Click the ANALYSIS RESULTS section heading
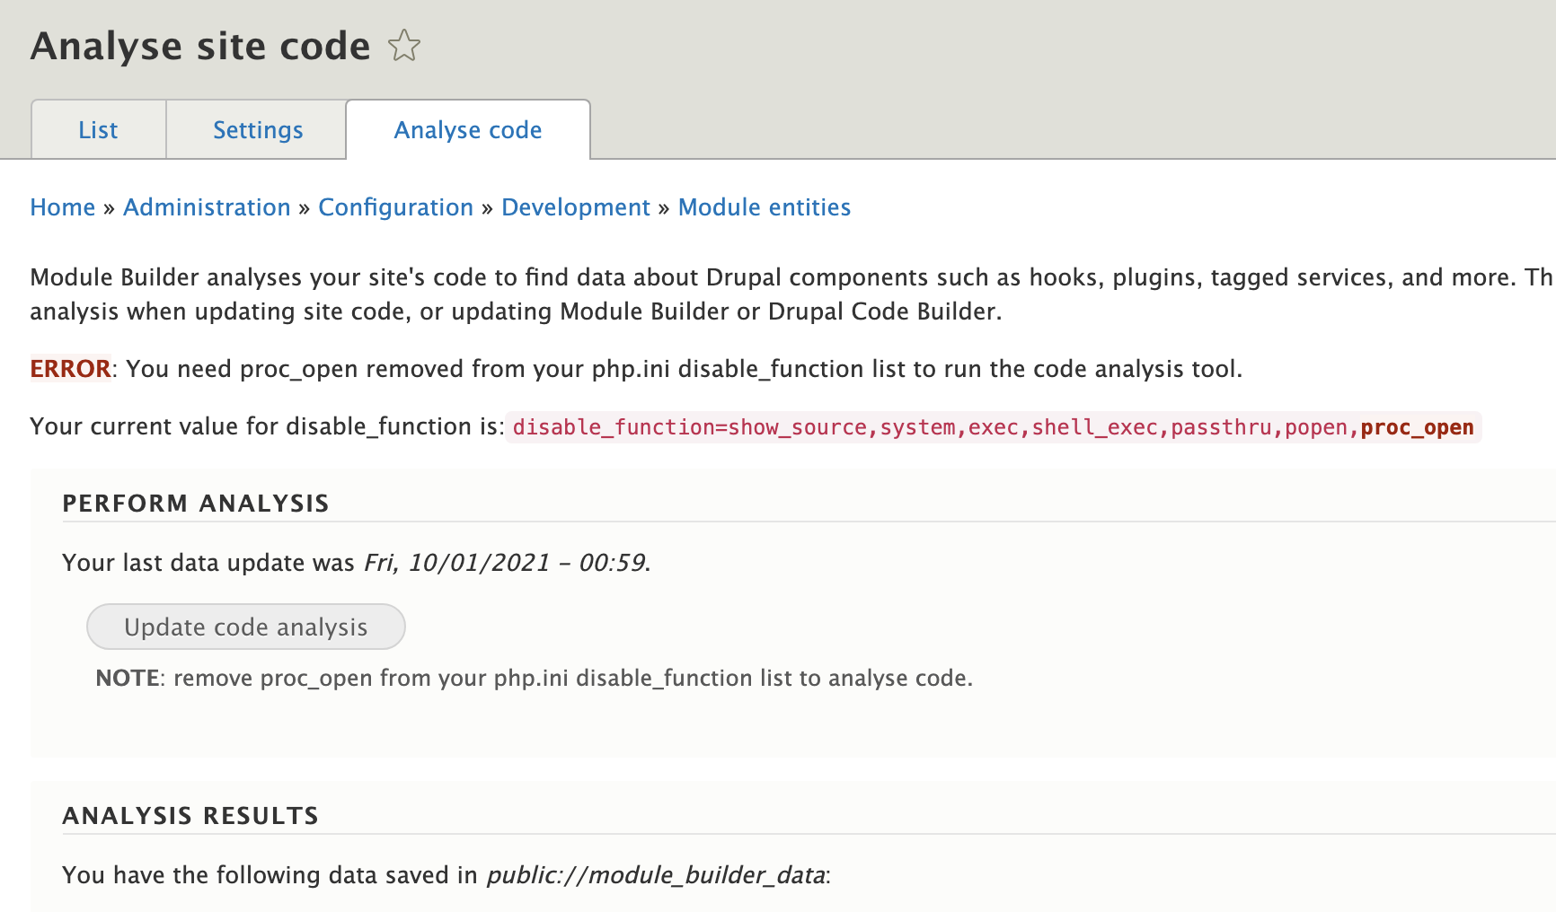This screenshot has width=1556, height=912. click(x=190, y=816)
